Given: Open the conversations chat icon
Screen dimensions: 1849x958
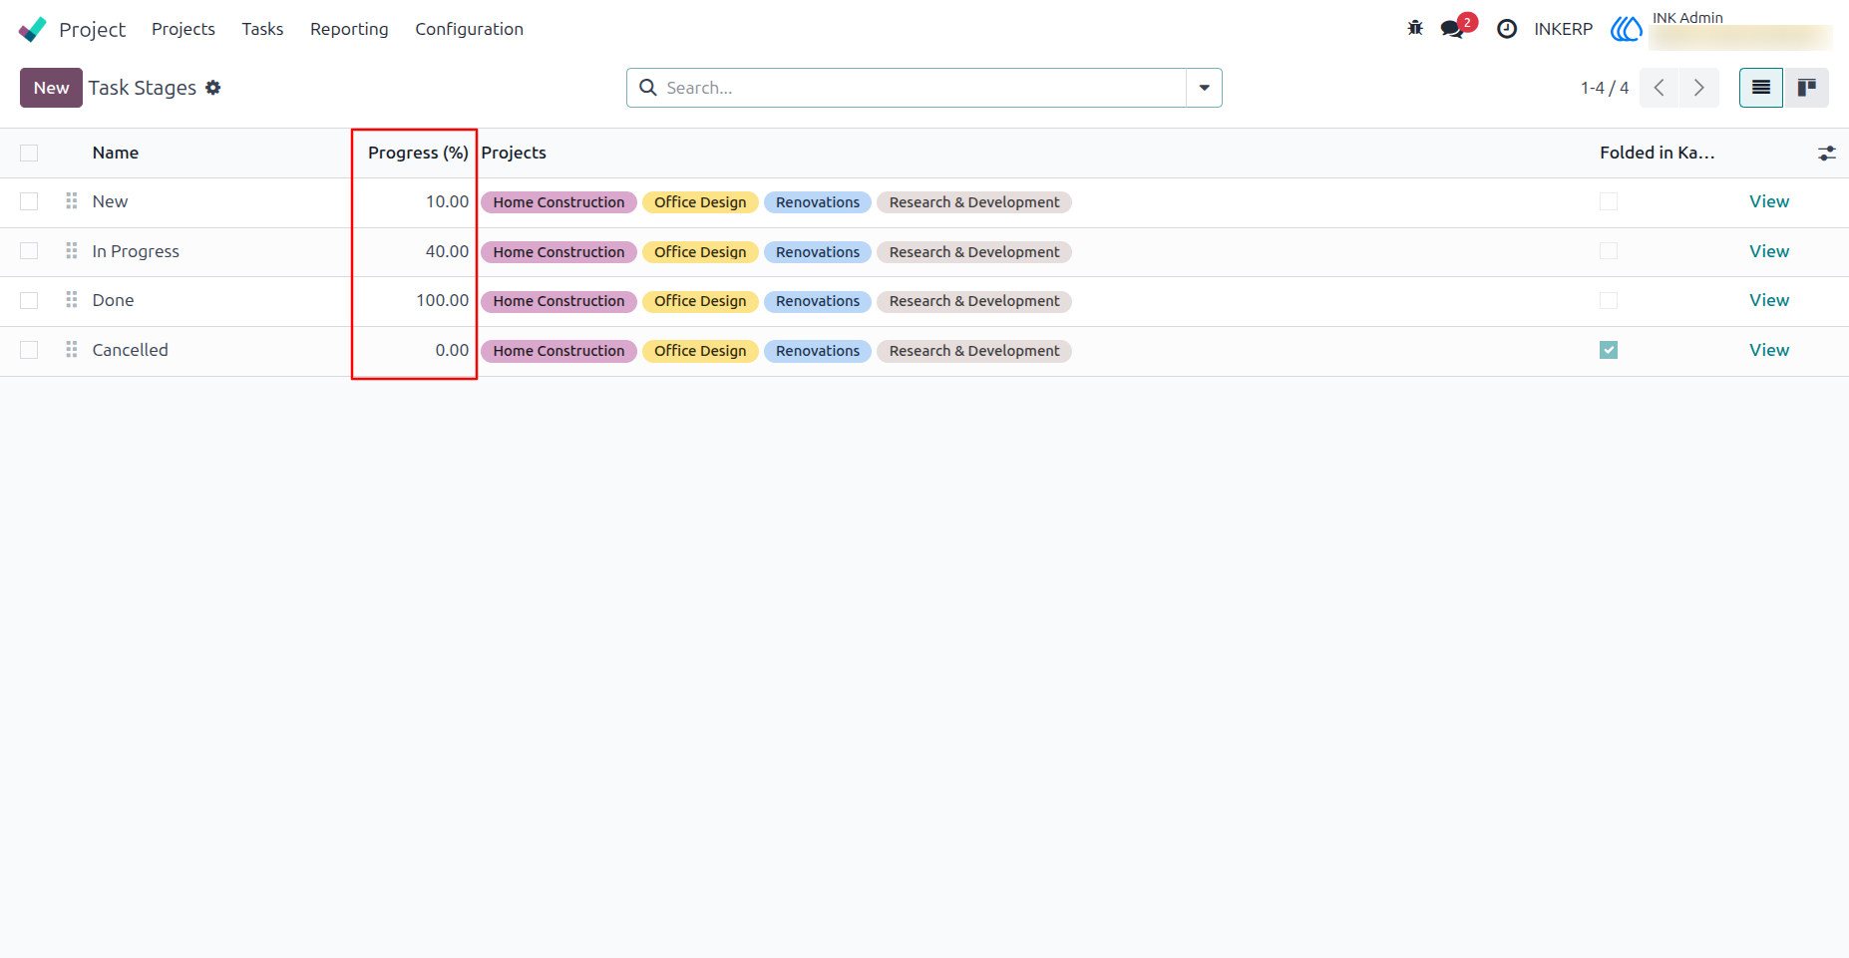Looking at the screenshot, I should click(x=1452, y=29).
